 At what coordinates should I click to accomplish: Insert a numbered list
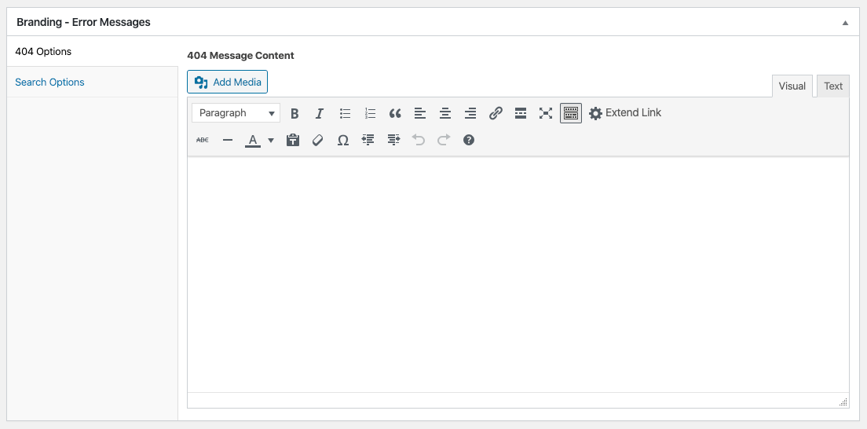[370, 113]
